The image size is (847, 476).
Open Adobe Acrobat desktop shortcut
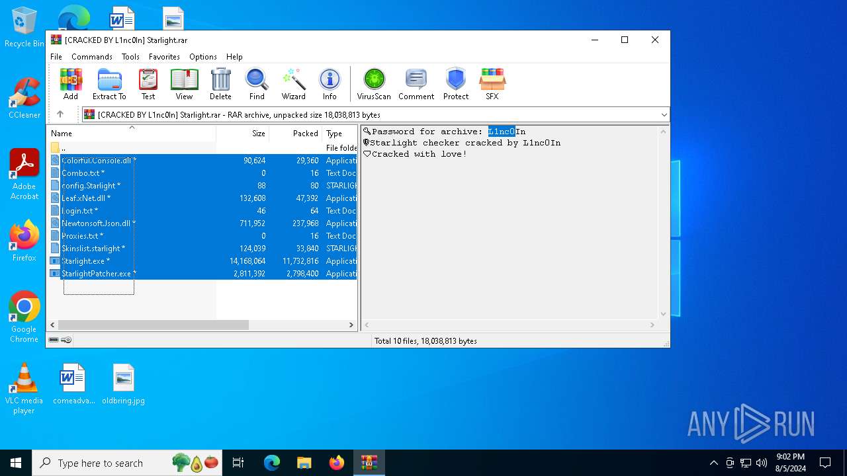[24, 175]
